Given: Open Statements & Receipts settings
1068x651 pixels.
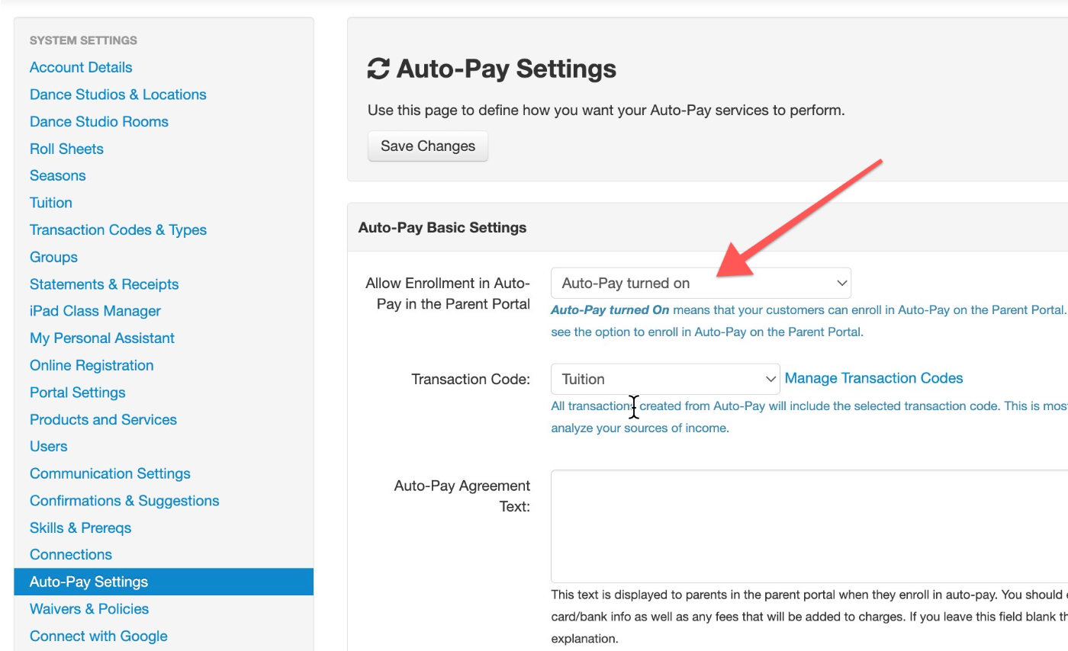Looking at the screenshot, I should [104, 284].
